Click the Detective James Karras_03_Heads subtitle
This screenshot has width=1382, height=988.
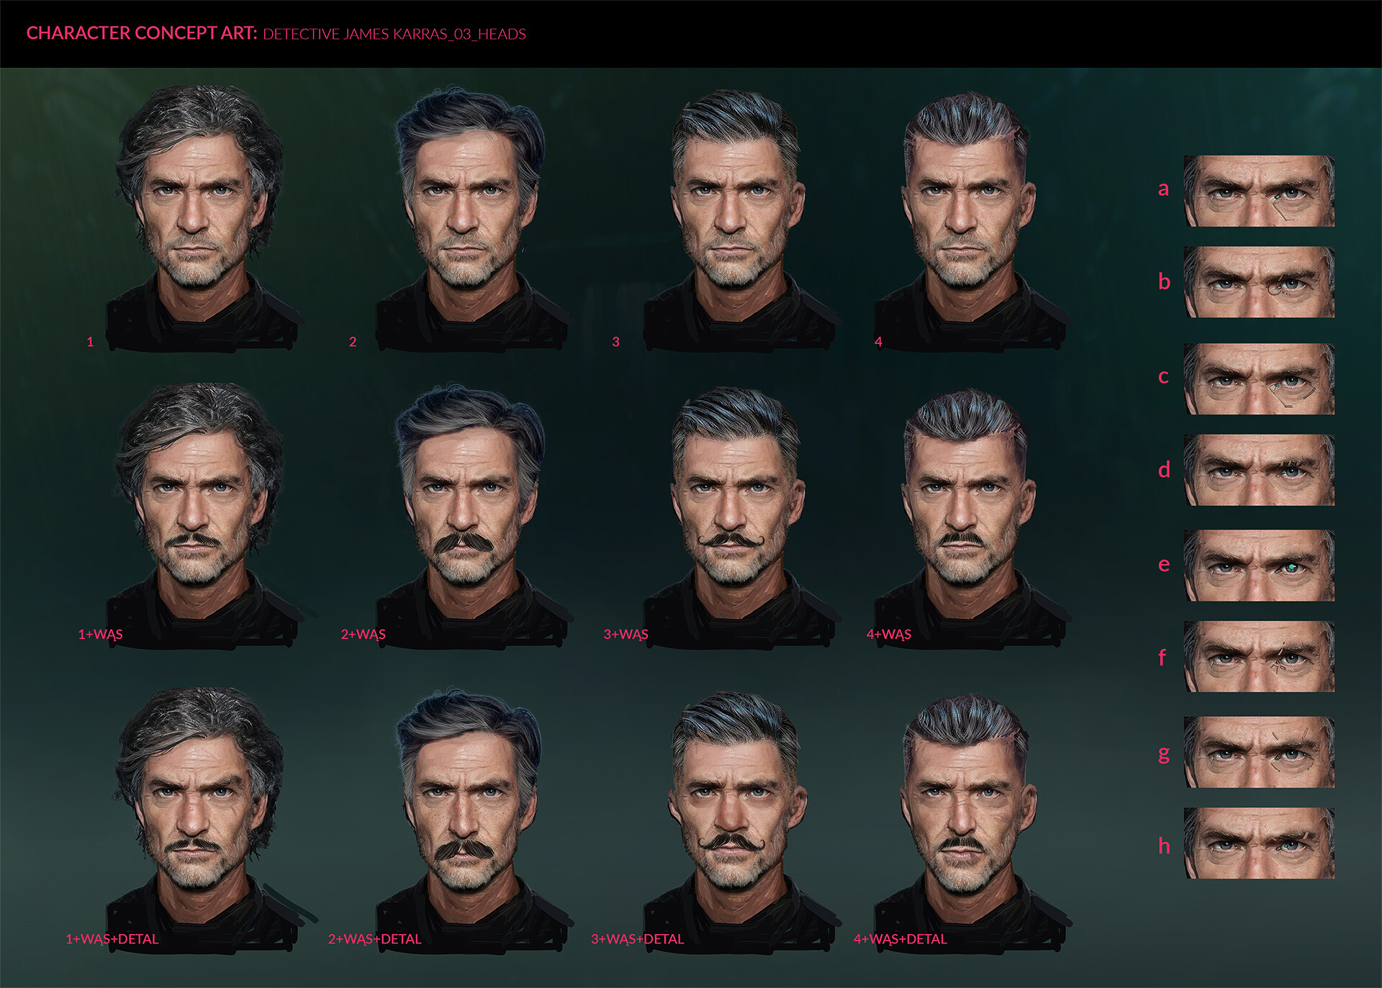394,34
